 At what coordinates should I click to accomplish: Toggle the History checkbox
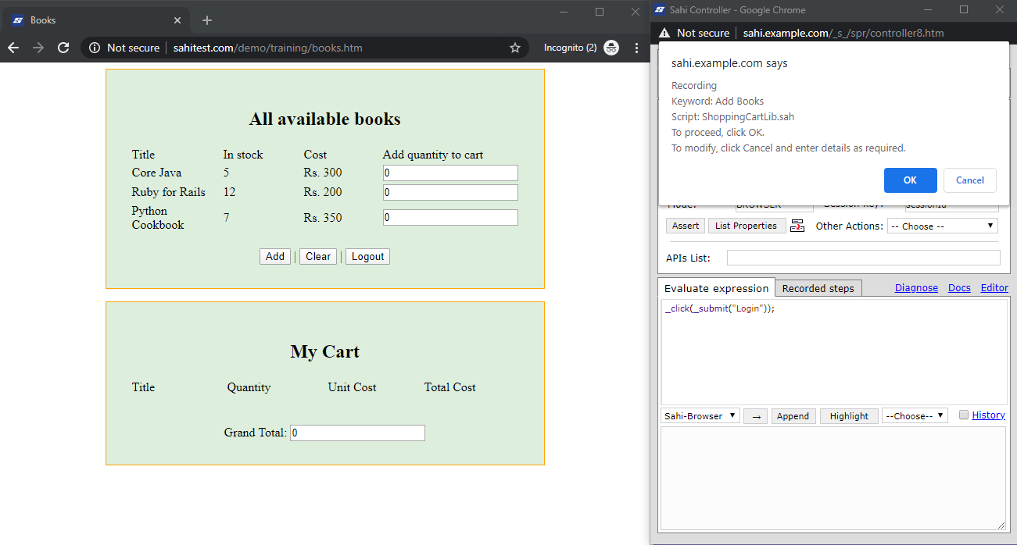click(x=964, y=415)
